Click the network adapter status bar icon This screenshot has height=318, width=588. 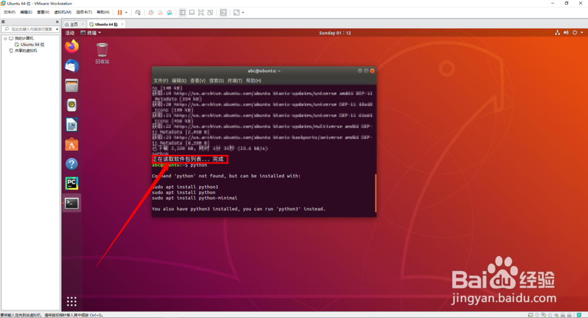tap(543, 315)
